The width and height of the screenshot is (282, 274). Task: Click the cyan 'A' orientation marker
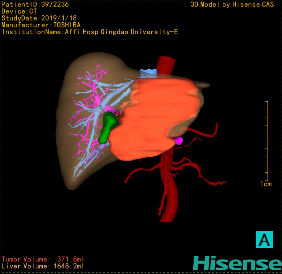264,240
